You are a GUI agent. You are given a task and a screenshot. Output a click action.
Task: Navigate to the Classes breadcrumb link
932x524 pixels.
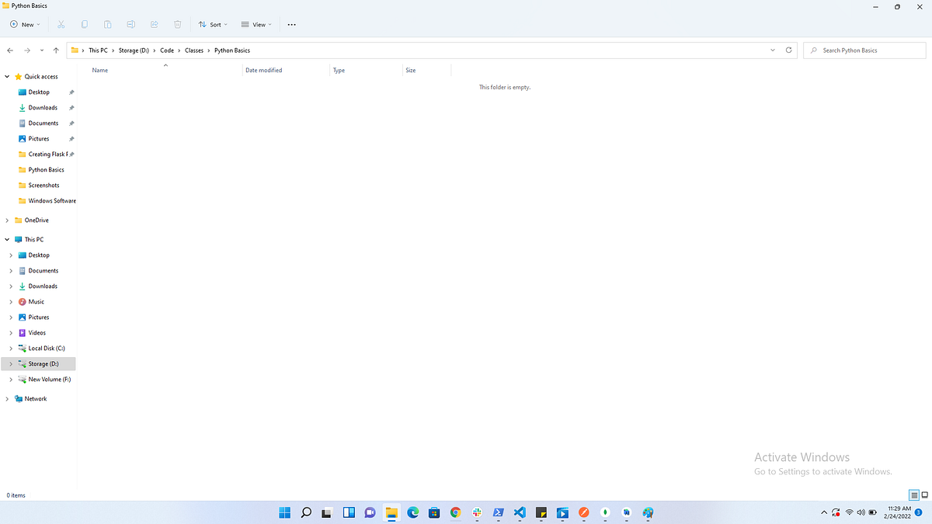pos(193,50)
